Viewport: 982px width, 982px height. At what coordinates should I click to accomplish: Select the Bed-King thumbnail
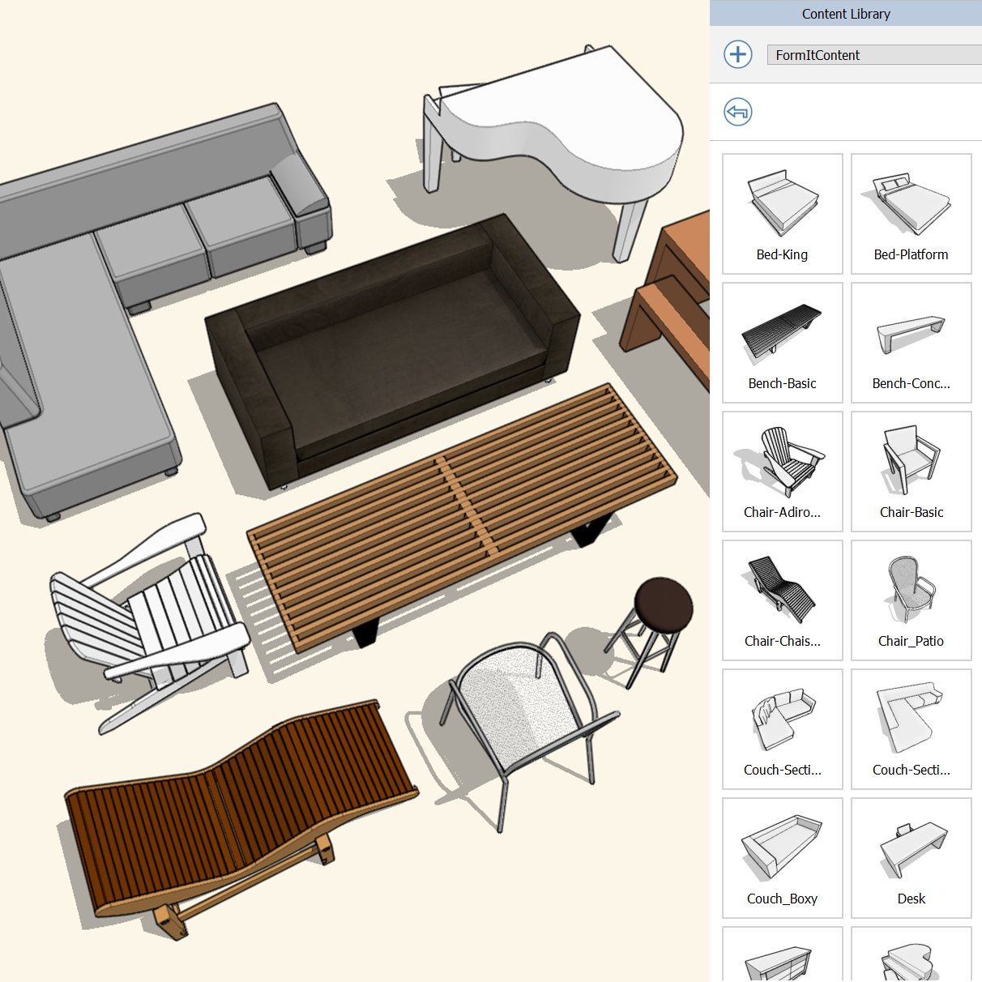point(782,214)
